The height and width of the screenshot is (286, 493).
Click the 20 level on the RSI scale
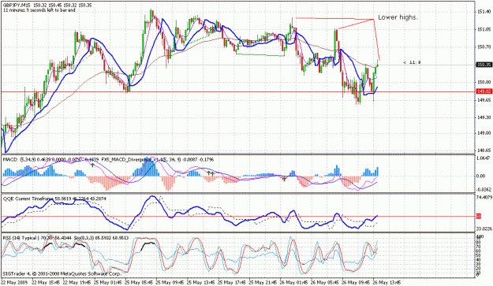479,269
